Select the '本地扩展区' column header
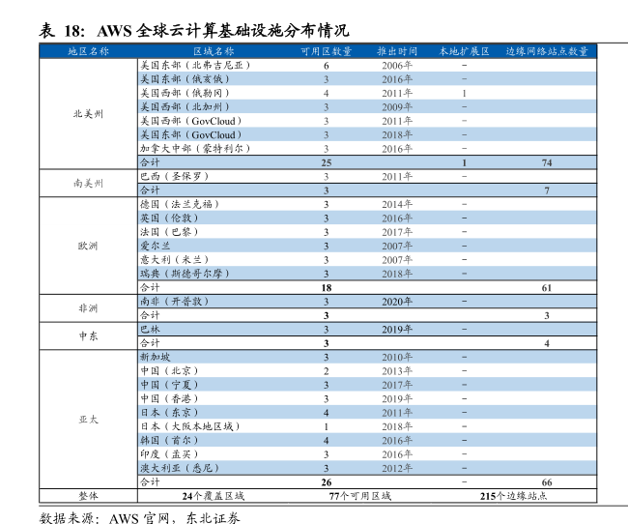The height and width of the screenshot is (524, 628). coord(464,50)
